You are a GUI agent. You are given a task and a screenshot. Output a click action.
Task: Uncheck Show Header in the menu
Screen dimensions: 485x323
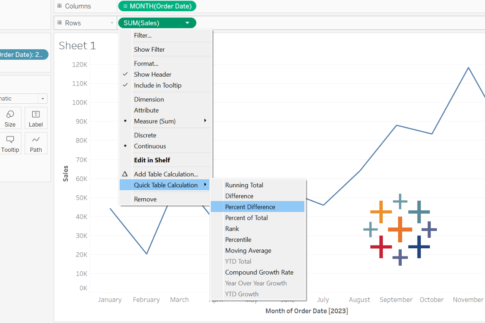point(152,74)
